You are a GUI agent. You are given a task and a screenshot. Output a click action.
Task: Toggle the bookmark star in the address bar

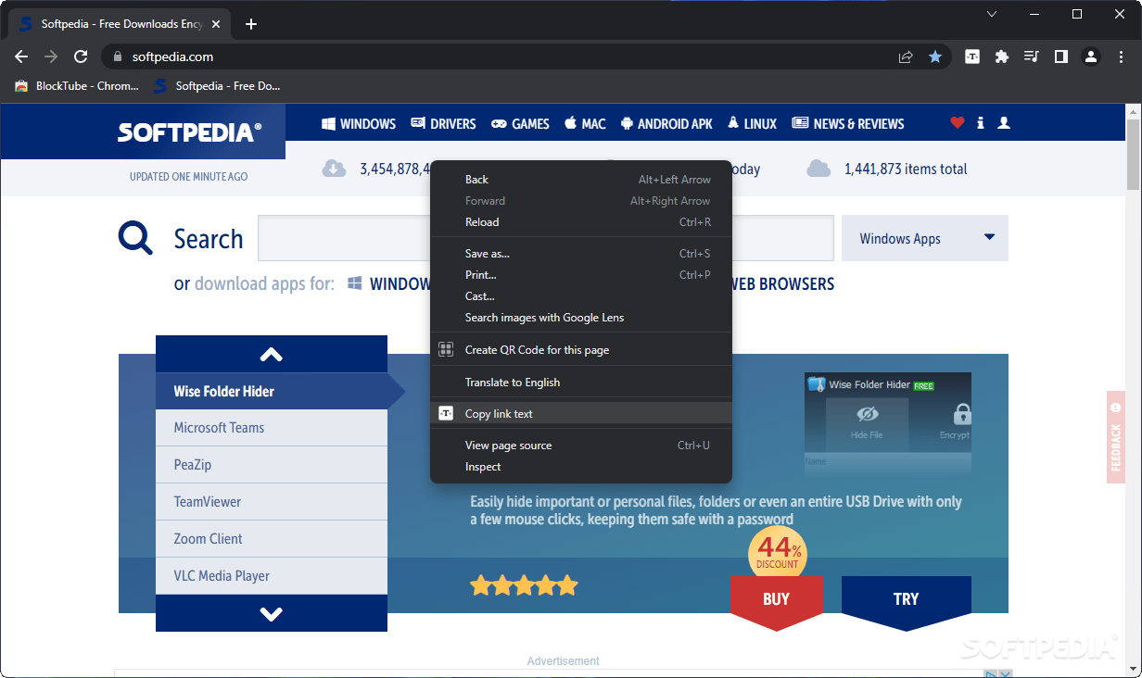[935, 56]
